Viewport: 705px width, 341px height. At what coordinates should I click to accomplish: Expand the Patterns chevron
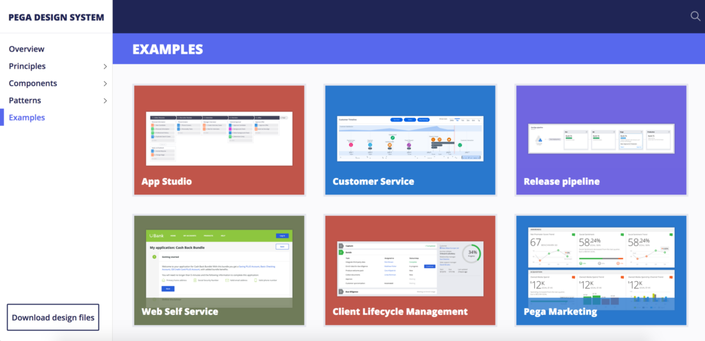pyautogui.click(x=105, y=100)
